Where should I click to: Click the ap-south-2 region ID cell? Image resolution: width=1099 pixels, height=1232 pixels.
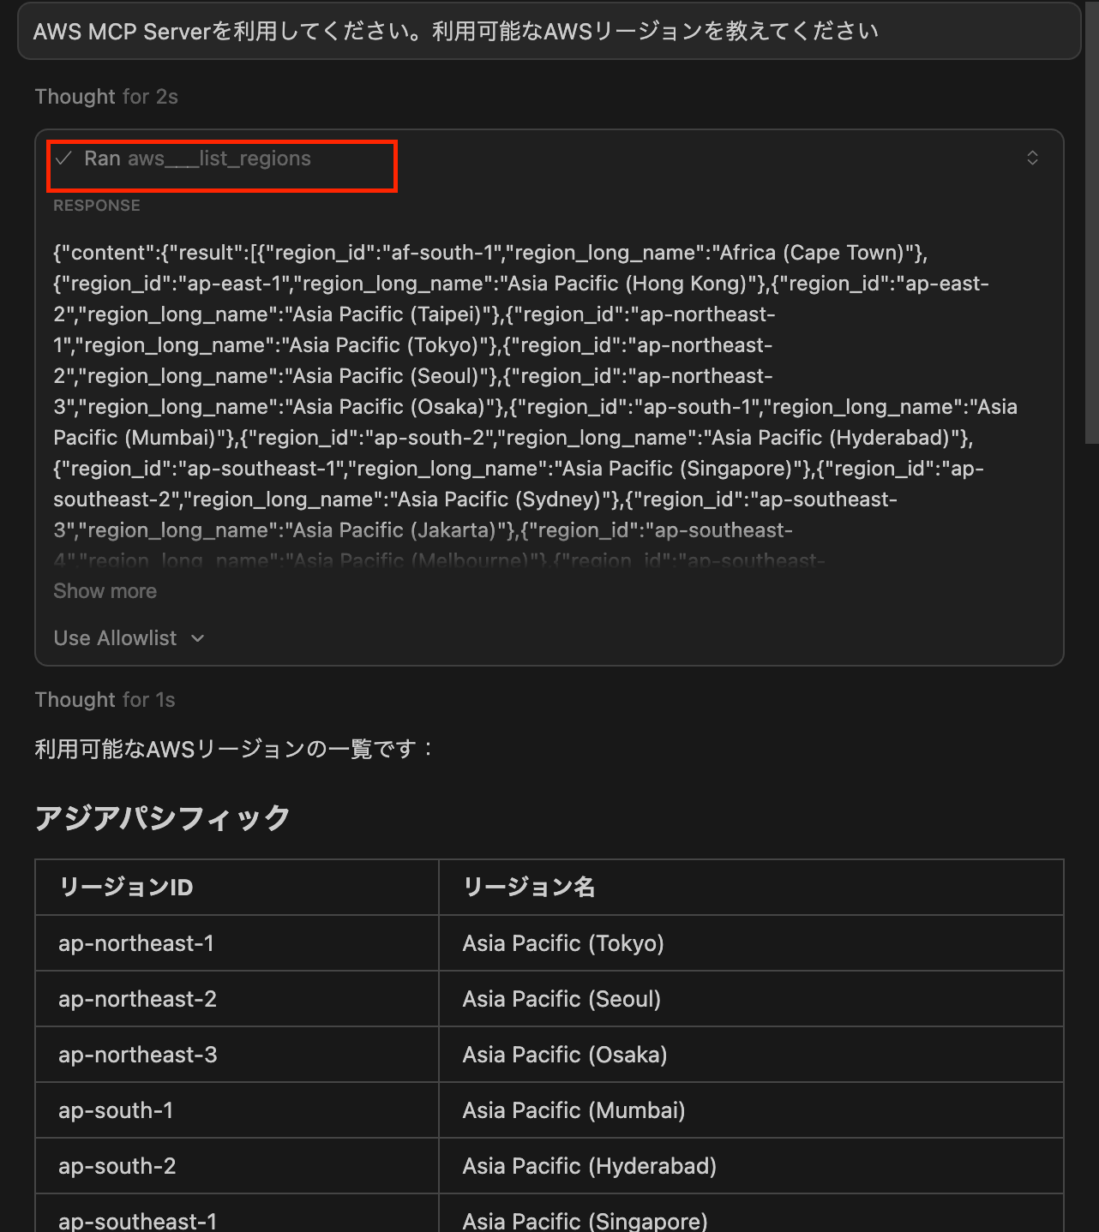(x=117, y=1166)
